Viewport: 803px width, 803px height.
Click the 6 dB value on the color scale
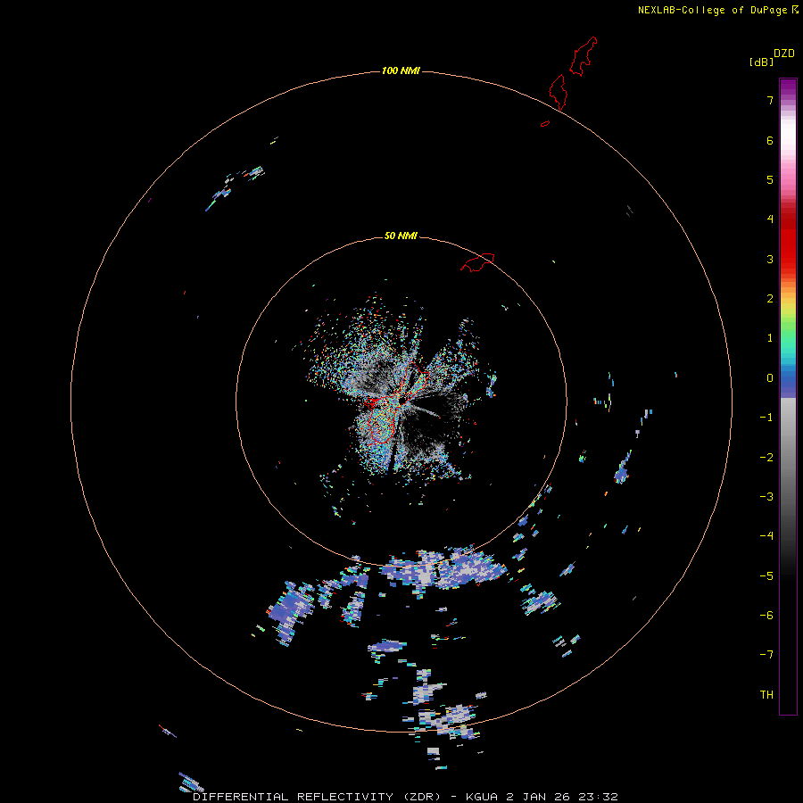(770, 140)
